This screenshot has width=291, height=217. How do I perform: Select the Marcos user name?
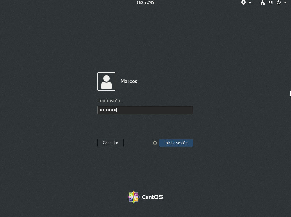pyautogui.click(x=129, y=81)
